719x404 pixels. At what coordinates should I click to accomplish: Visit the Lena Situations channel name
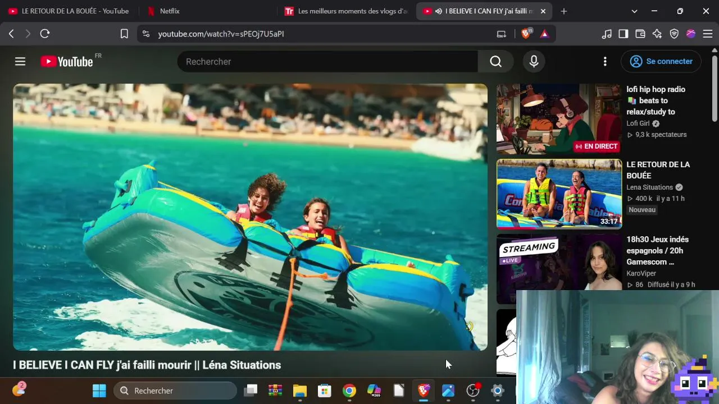click(649, 187)
